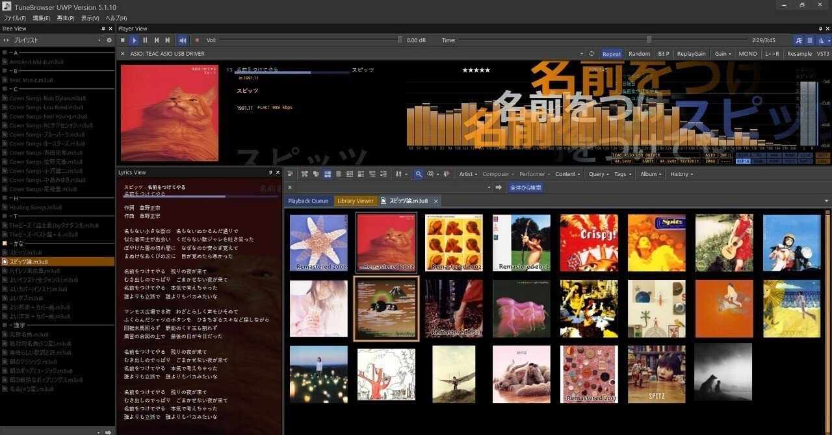Open the ヘルプ(H) menu
The image size is (832, 435).
[x=116, y=18]
